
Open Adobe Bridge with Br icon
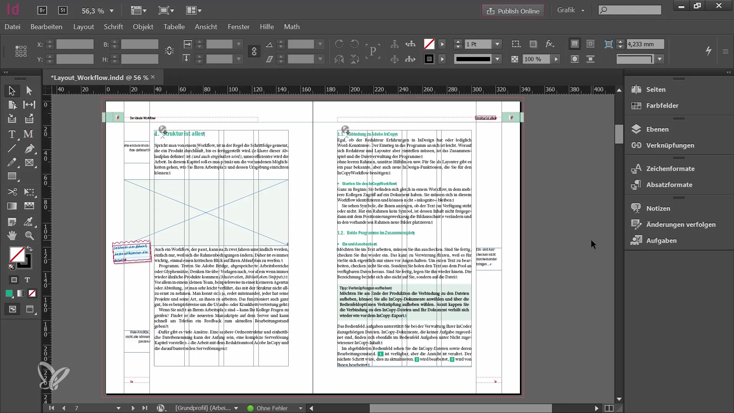coord(42,10)
